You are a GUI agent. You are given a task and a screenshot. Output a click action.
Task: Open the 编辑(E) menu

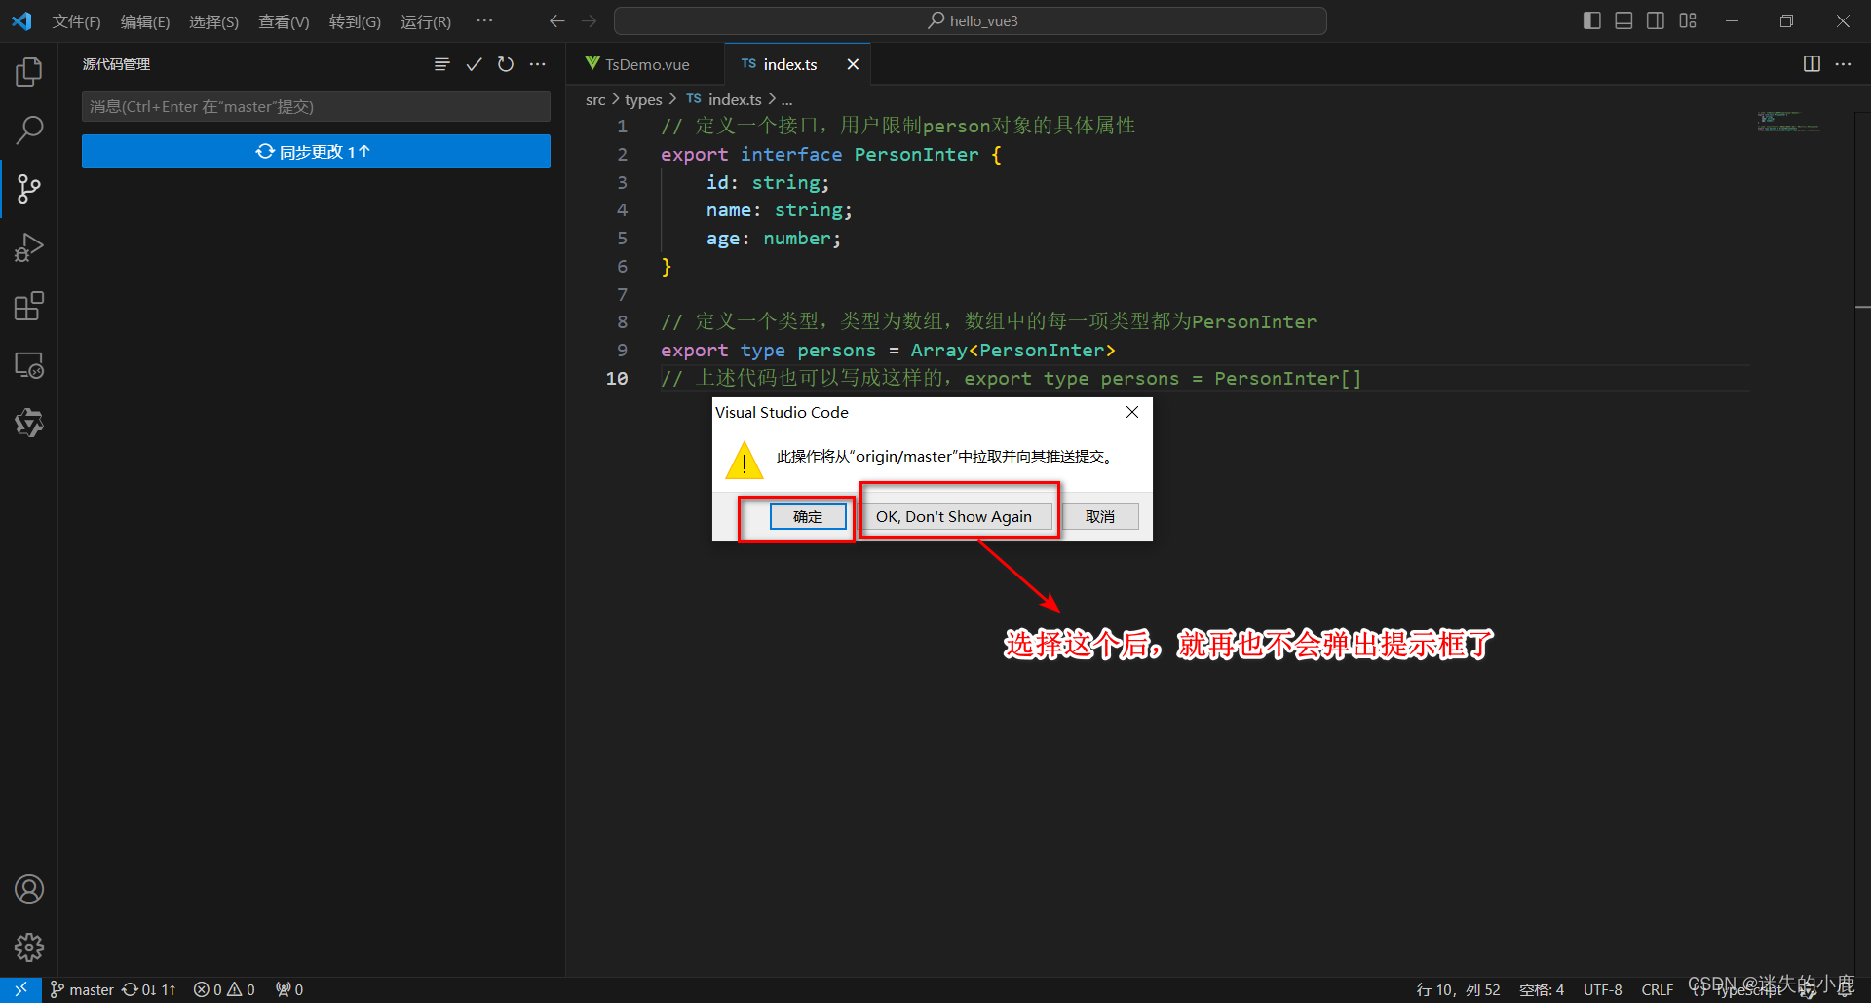(145, 21)
